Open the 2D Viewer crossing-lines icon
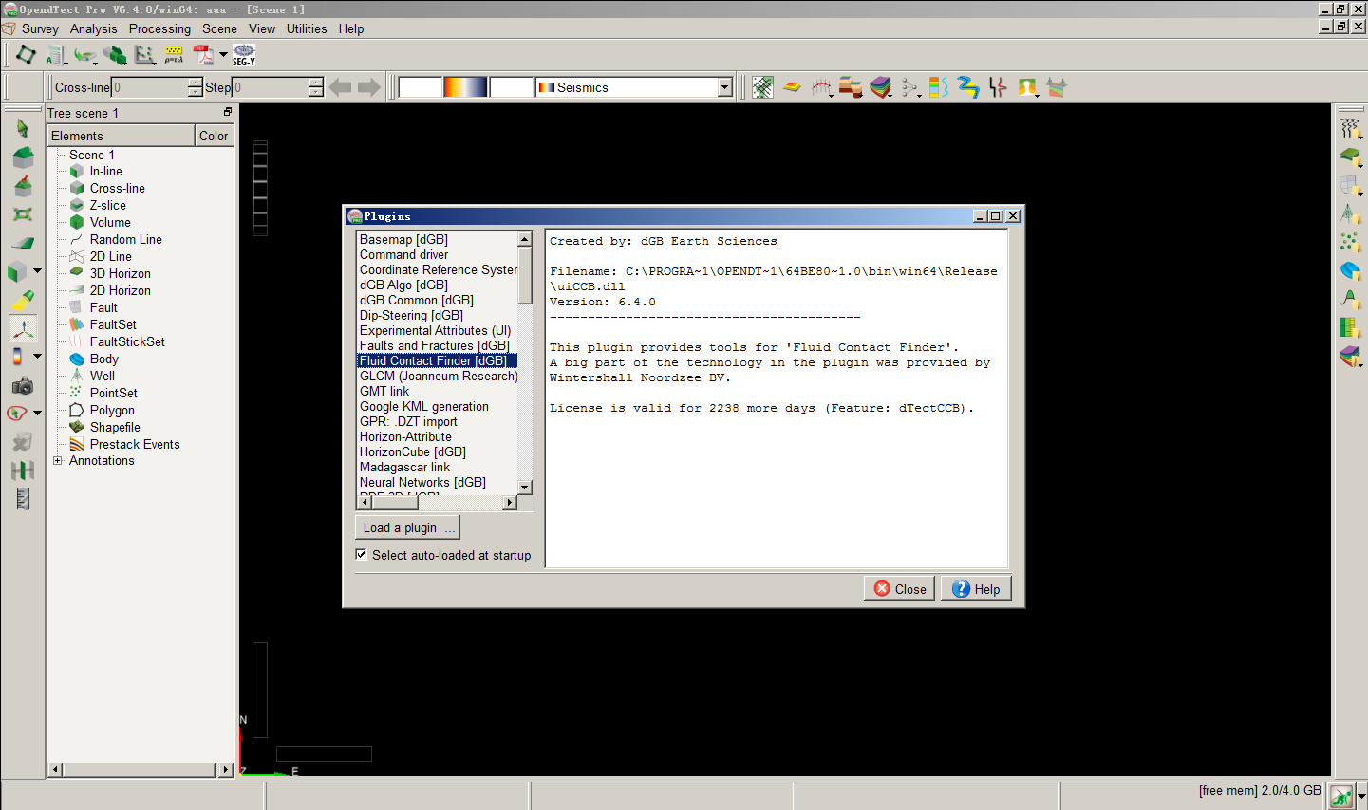This screenshot has height=810, width=1368. [x=762, y=87]
